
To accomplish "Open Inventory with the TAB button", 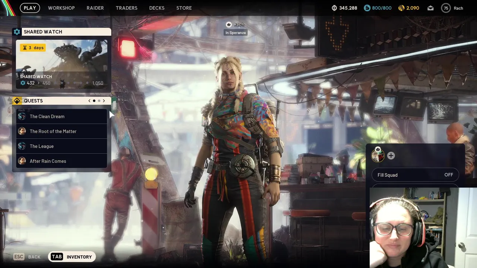I will pyautogui.click(x=72, y=257).
